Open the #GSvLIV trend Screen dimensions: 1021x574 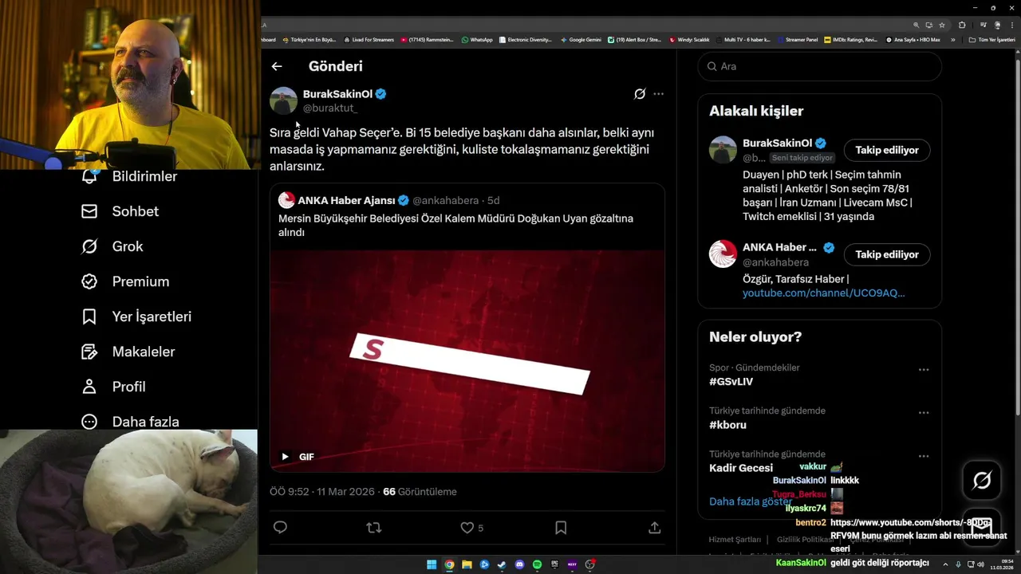pyautogui.click(x=731, y=382)
